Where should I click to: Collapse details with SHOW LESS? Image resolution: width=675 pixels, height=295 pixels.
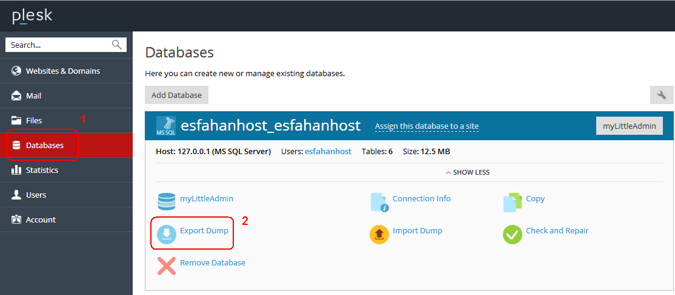point(468,173)
